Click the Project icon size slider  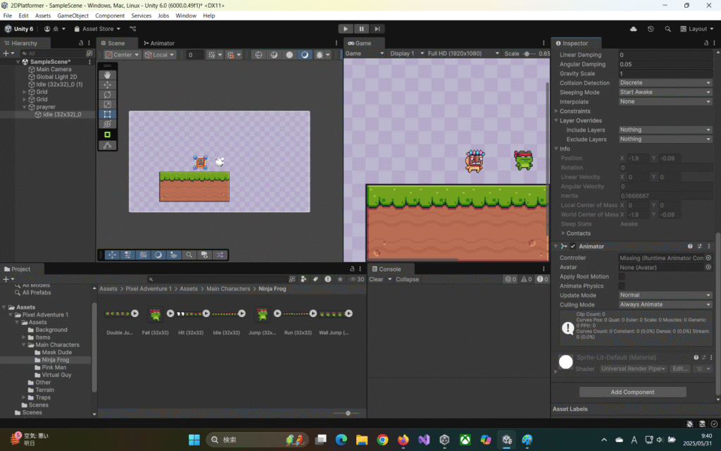pos(348,413)
